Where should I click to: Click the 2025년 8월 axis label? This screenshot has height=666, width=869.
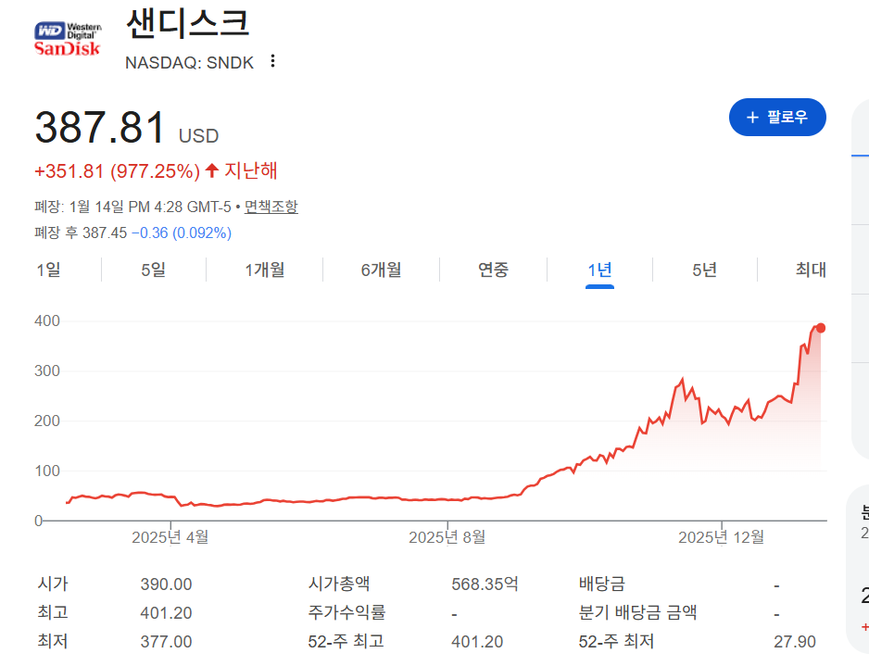pyautogui.click(x=447, y=537)
